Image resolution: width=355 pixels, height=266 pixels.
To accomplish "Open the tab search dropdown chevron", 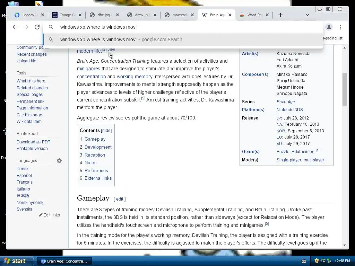I will pos(307,15).
